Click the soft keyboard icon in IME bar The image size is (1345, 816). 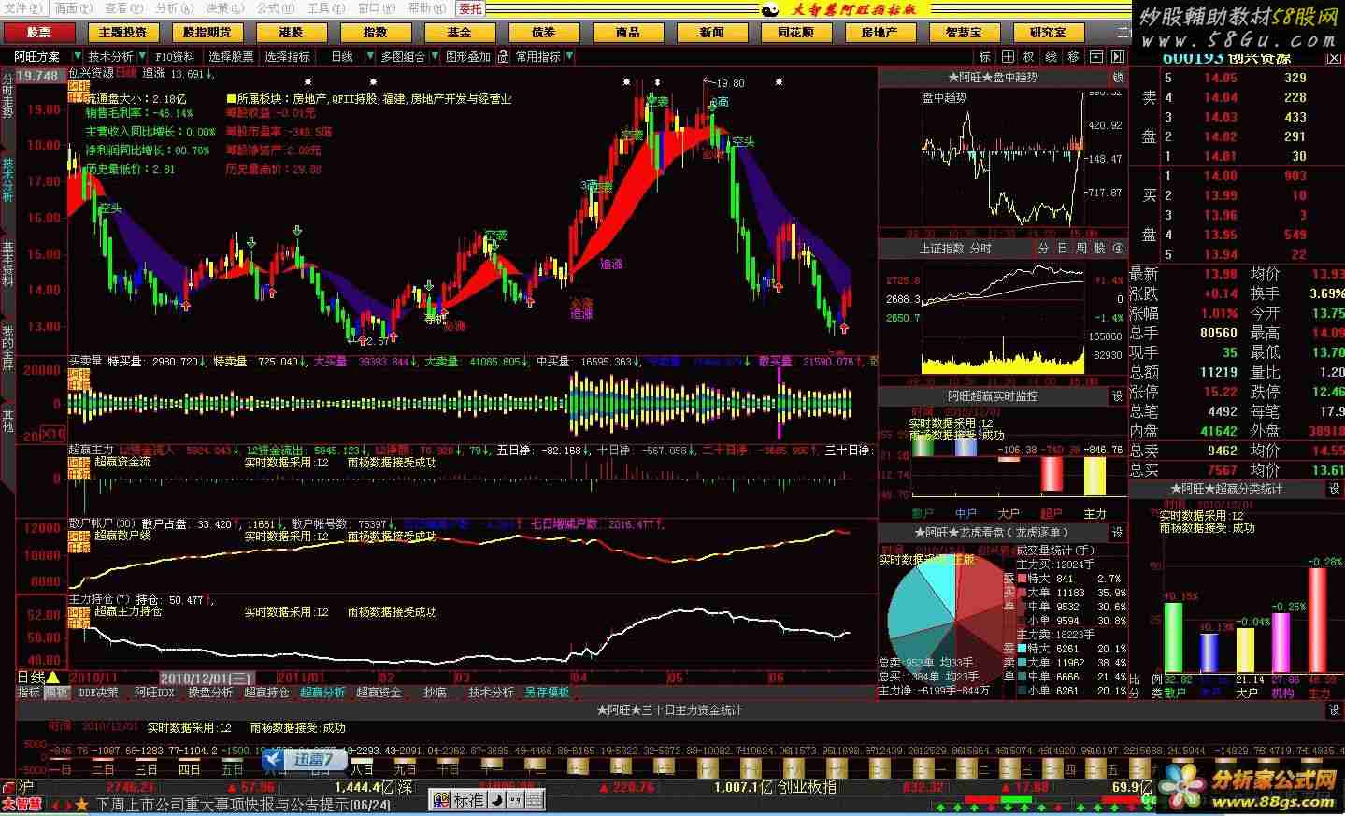tap(534, 800)
